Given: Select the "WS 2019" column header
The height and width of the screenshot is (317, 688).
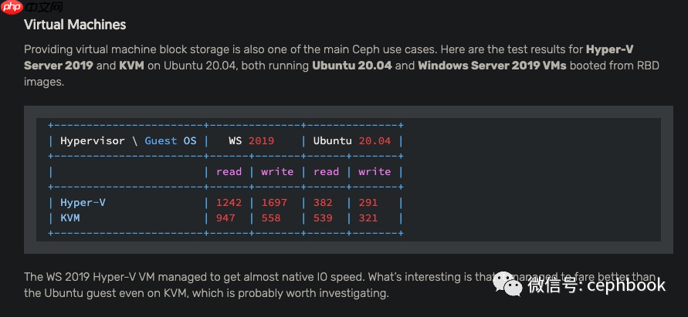Looking at the screenshot, I should coord(251,141).
